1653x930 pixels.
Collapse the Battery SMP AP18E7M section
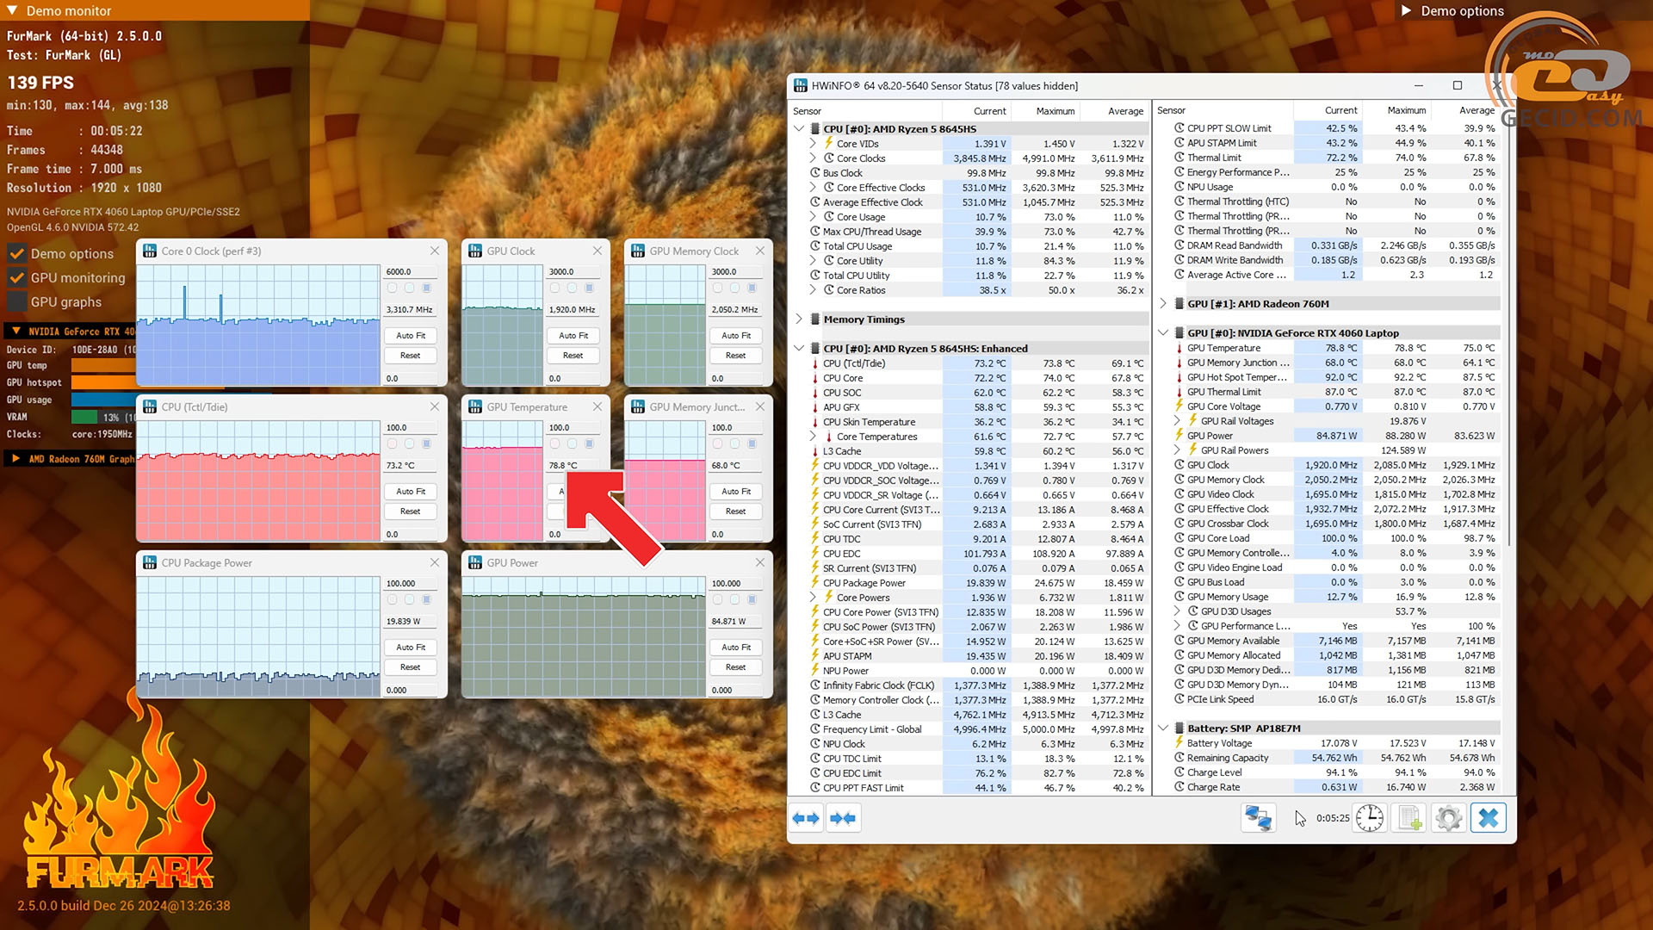click(1163, 728)
